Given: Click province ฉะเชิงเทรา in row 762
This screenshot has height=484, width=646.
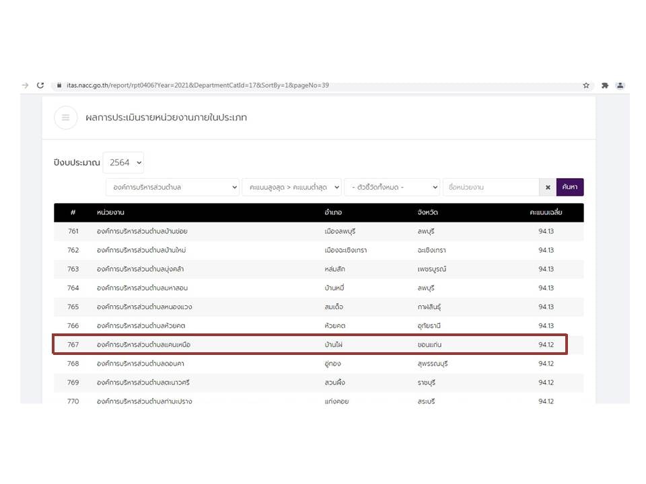Looking at the screenshot, I should (432, 250).
